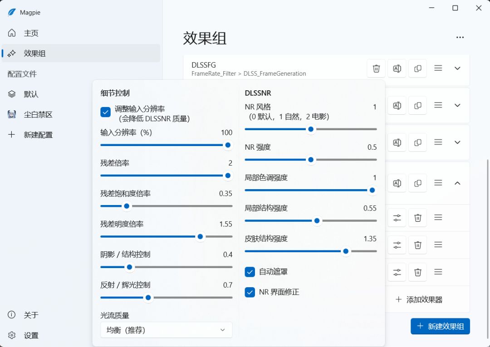Click the 皮肤结构强度 value 1.35
490x347 pixels.
[370, 239]
